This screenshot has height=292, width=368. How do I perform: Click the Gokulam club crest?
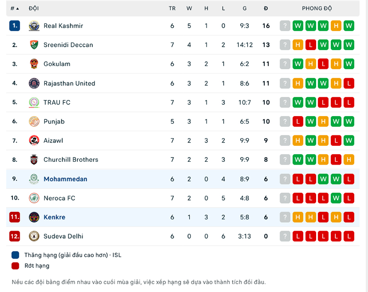tap(34, 64)
